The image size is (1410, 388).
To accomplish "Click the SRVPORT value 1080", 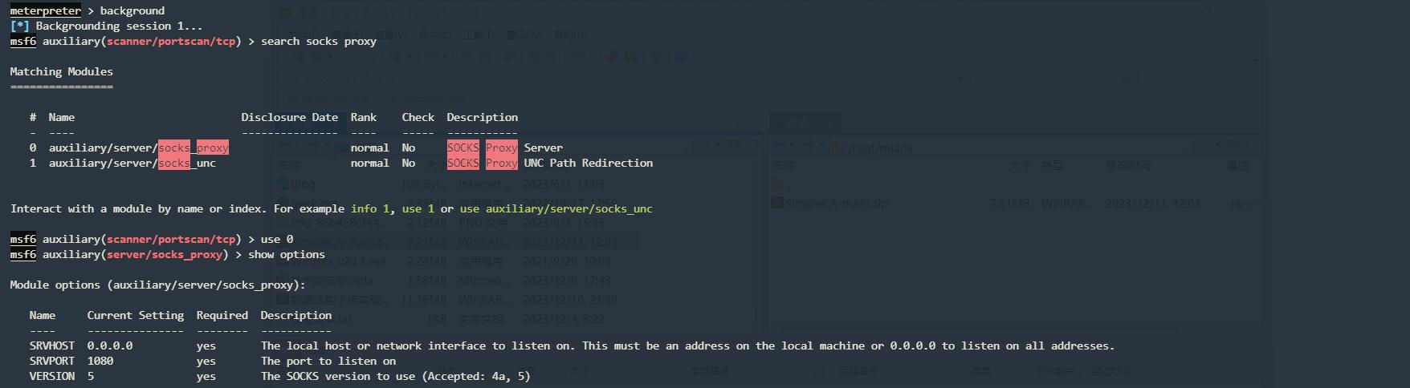I will click(100, 361).
